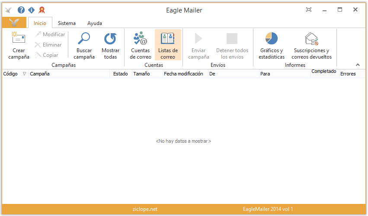Open the Ayuda tab
The width and height of the screenshot is (368, 216).
pyautogui.click(x=95, y=23)
